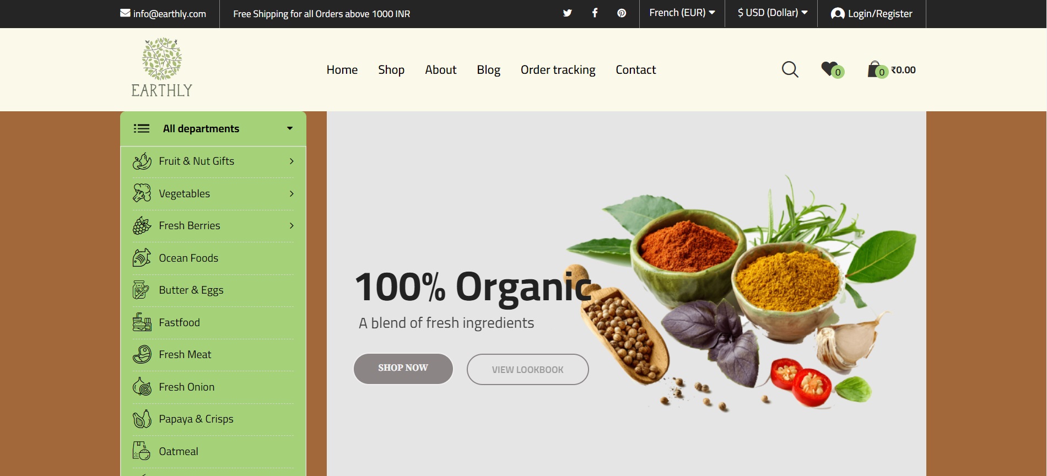Open the shopping cart bag icon
Screen dimensions: 1047x476
click(876, 69)
